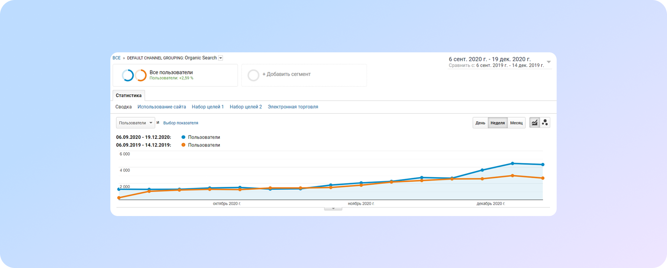667x268 pixels.
Task: Click the Пользователи: +2,59 % text
Action: (171, 78)
